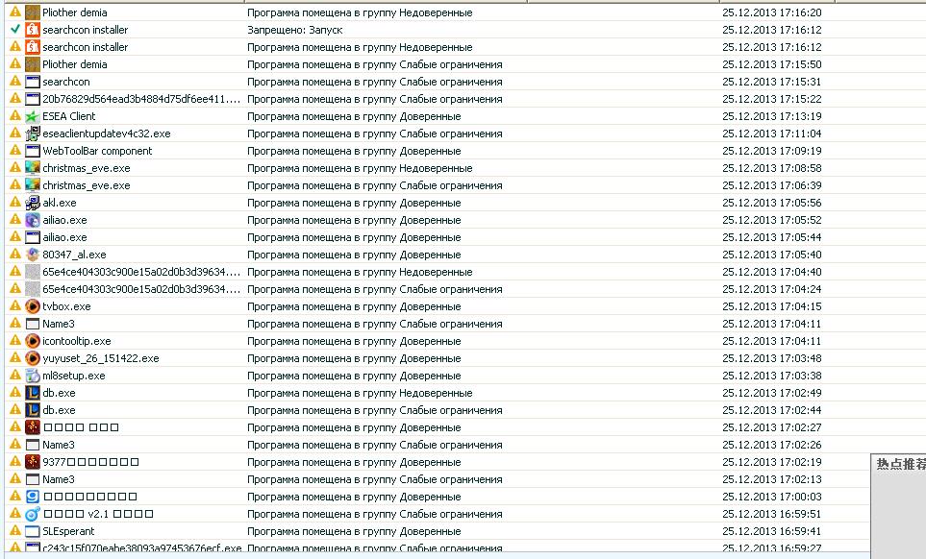Viewport: 926px width, 559px height.
Task: Click the akl.exe program icon
Action: (x=33, y=203)
